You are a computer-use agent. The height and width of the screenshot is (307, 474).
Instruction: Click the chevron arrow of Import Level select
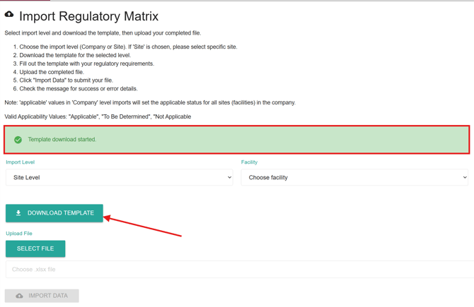click(x=229, y=178)
